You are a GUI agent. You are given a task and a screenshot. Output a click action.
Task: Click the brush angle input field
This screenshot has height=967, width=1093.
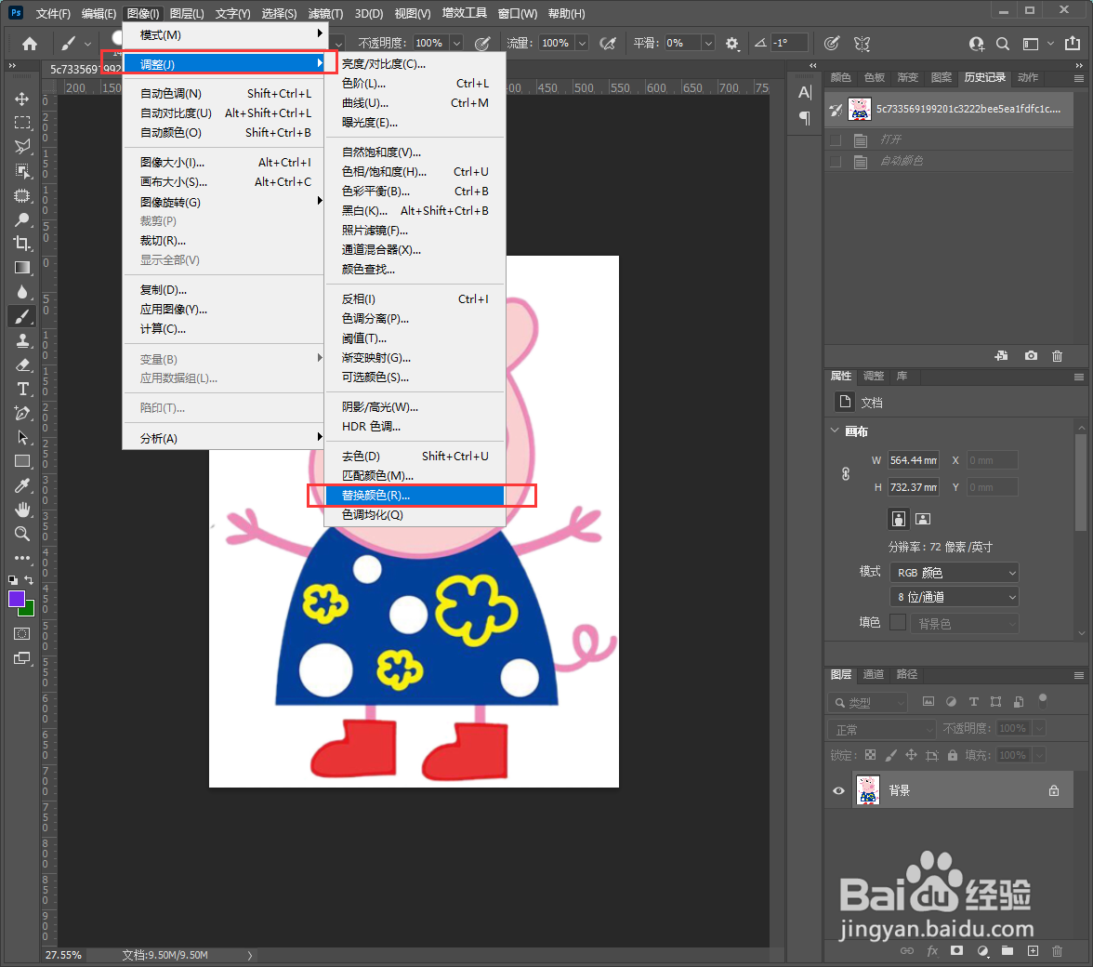(x=789, y=43)
